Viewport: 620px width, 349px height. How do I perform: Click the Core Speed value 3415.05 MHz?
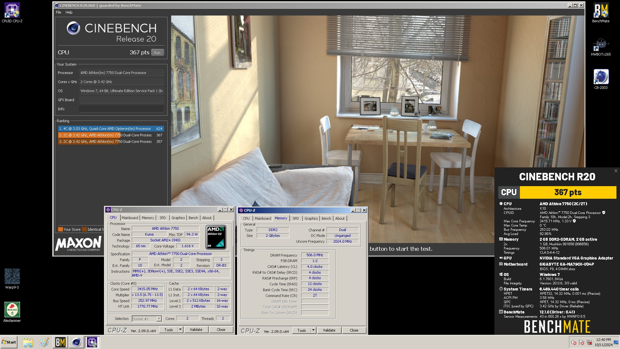tap(148, 289)
